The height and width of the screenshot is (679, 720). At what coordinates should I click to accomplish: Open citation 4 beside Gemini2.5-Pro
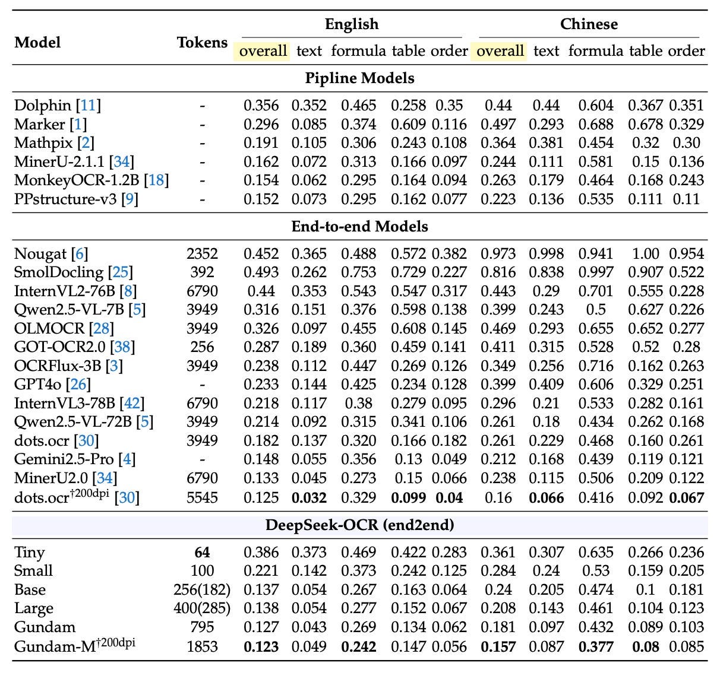pyautogui.click(x=127, y=459)
